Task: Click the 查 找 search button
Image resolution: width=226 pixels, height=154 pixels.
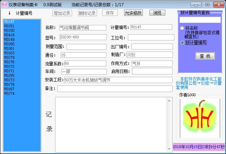Action: coord(205,56)
